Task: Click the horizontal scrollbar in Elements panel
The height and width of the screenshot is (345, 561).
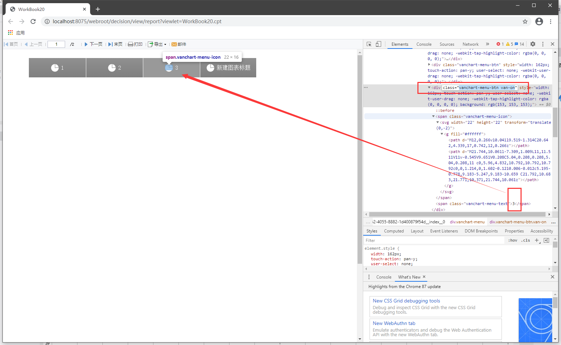Action: tap(457, 214)
